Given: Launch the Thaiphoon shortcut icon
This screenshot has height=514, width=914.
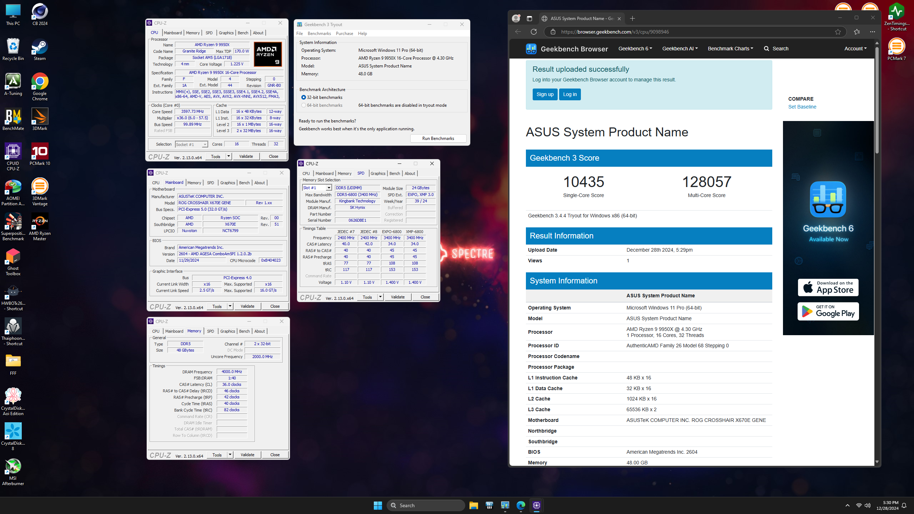Looking at the screenshot, I should click(x=13, y=332).
